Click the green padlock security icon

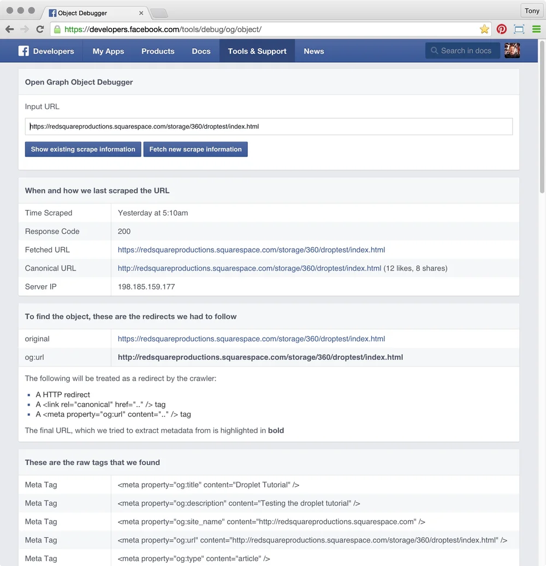(57, 29)
